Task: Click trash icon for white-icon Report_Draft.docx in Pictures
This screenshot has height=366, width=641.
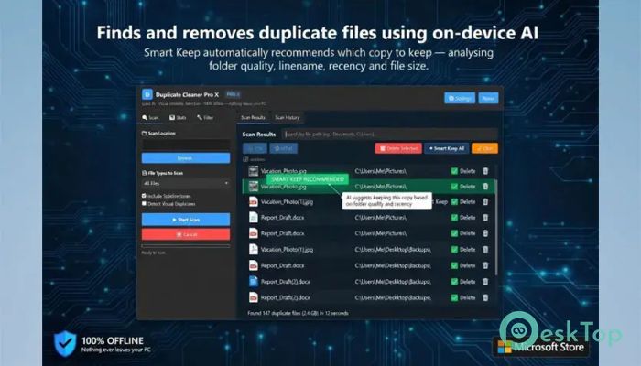Action: pos(485,218)
